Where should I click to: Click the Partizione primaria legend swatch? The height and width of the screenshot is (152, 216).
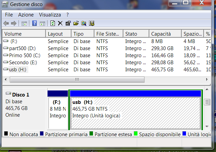tap(41, 134)
